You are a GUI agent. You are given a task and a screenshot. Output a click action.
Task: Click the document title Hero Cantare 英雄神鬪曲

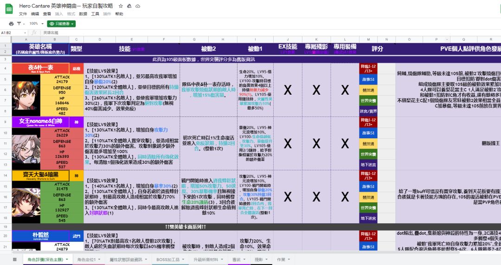66,6
